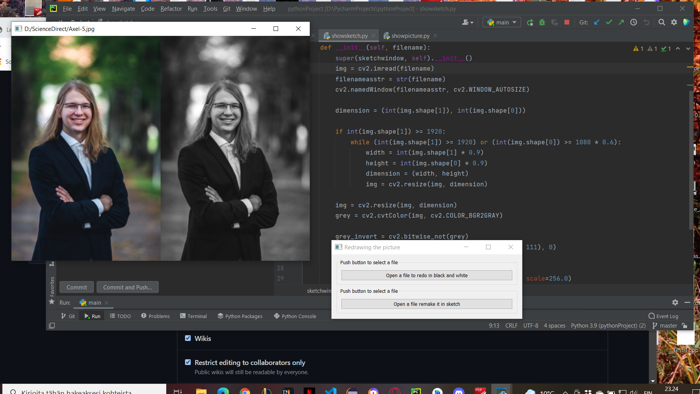Open the Terminal tool window icon

tap(193, 316)
